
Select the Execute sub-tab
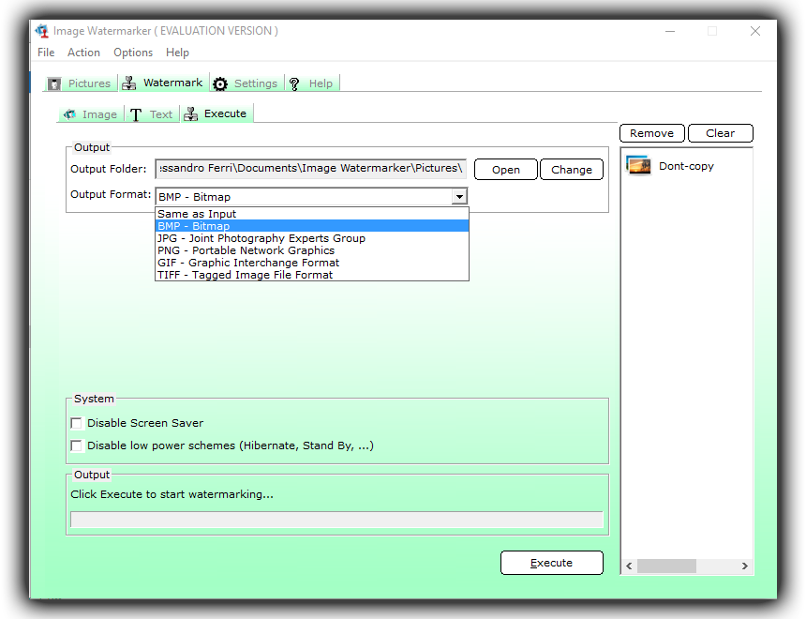pyautogui.click(x=216, y=113)
